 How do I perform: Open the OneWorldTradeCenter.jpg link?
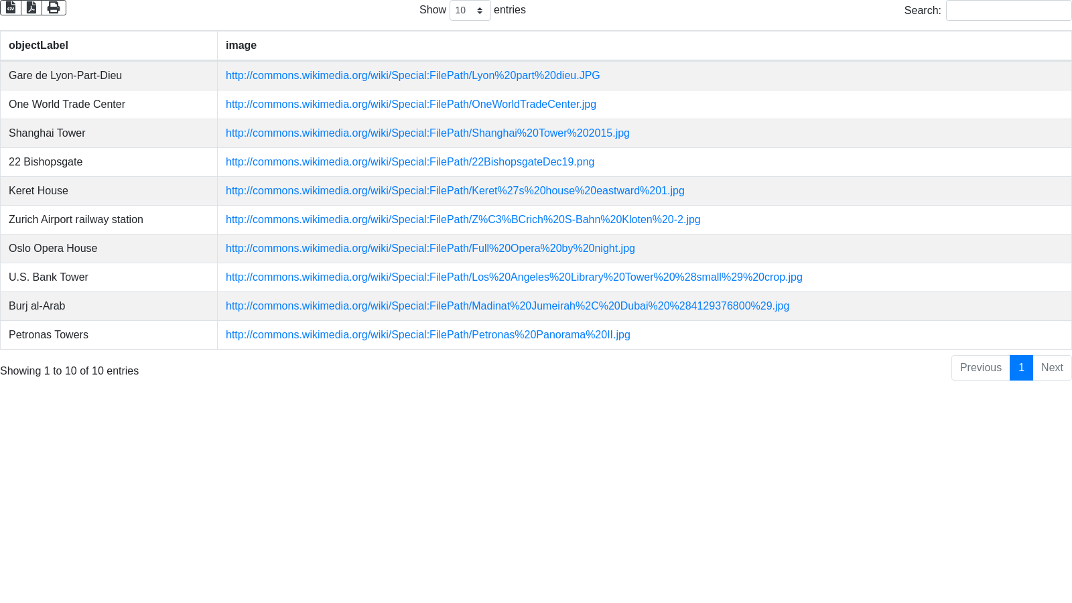(411, 105)
